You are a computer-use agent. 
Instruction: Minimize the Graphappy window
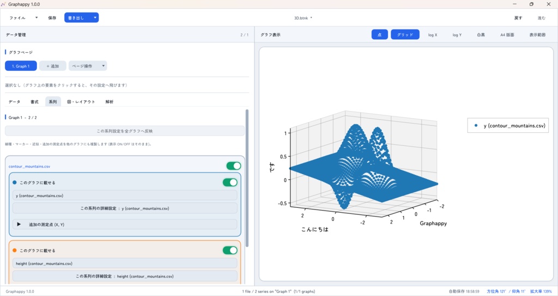coord(514,4)
